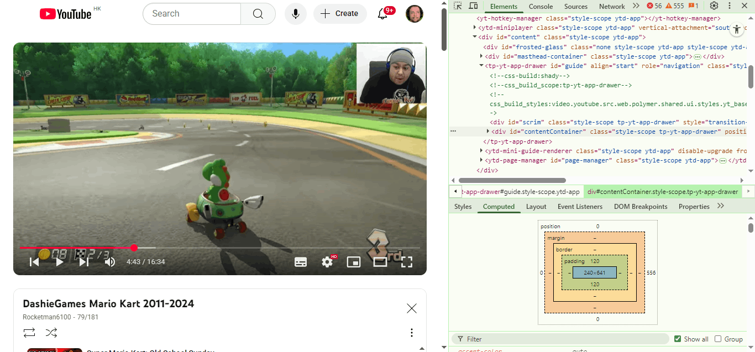Click the 56 errors counter

[654, 6]
